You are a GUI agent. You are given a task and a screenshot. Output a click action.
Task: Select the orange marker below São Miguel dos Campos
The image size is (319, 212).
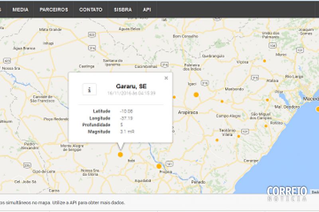click(x=266, y=126)
